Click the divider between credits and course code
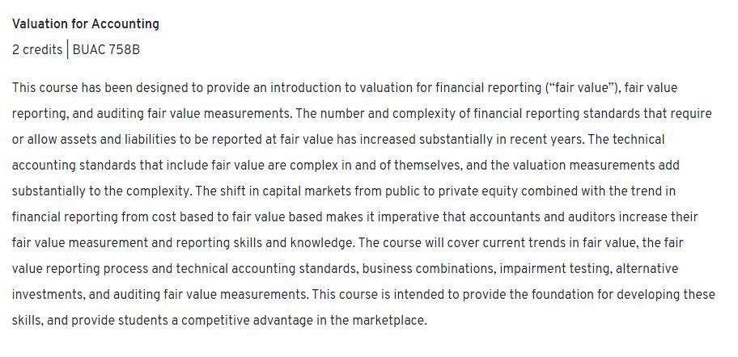 click(x=67, y=50)
